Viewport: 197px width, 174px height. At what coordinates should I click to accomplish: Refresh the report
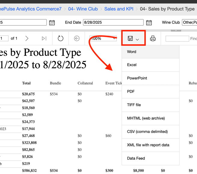(60, 38)
